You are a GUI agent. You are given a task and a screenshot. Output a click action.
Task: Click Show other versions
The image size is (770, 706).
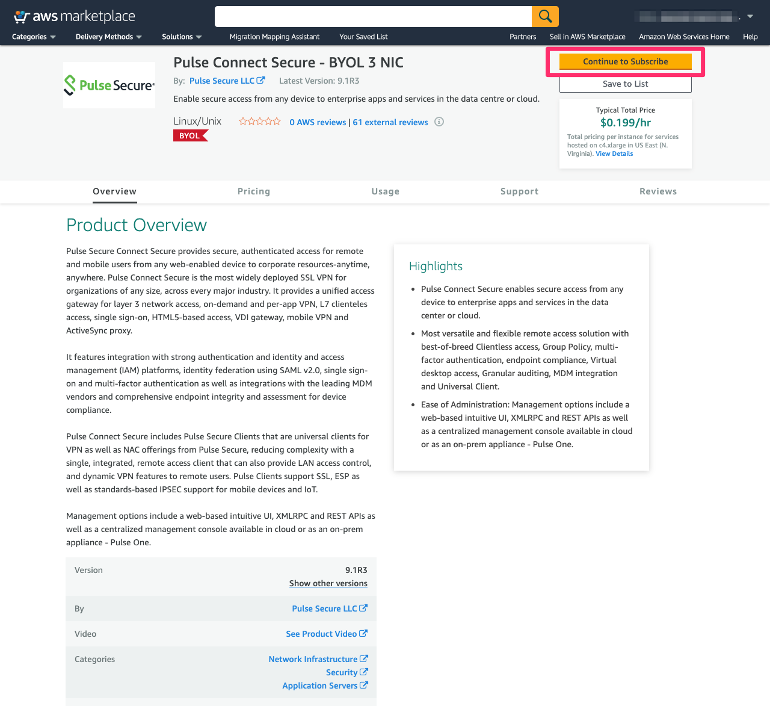coord(328,583)
